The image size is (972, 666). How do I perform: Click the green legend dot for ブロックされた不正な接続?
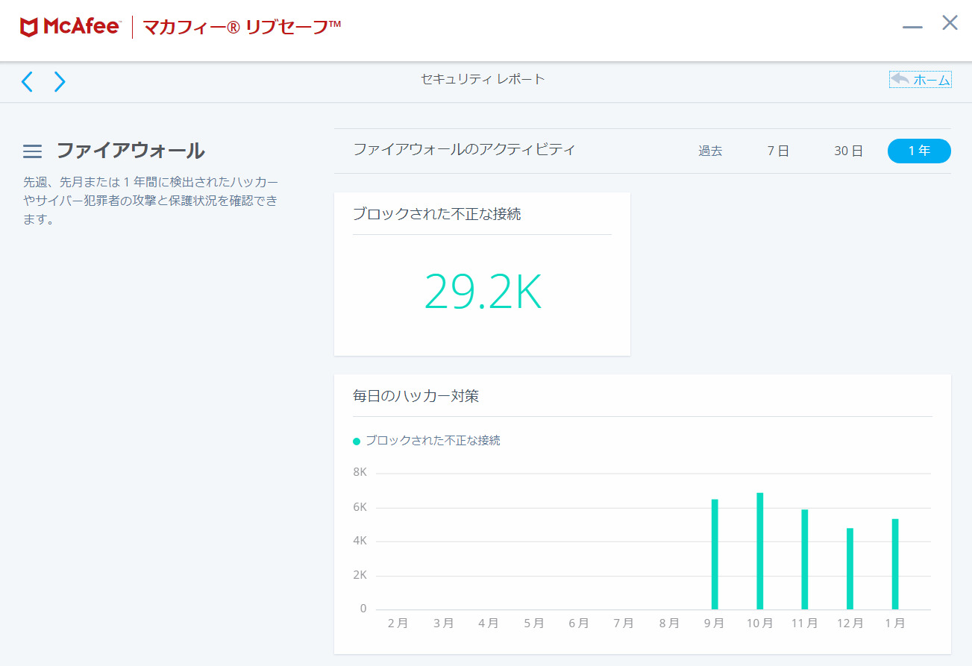click(357, 442)
